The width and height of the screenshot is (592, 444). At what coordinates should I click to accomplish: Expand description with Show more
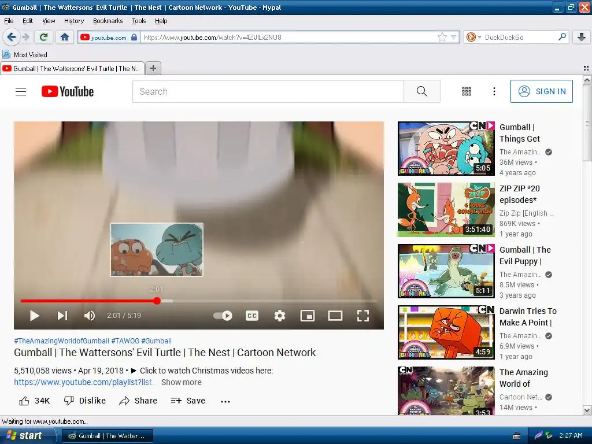[181, 382]
